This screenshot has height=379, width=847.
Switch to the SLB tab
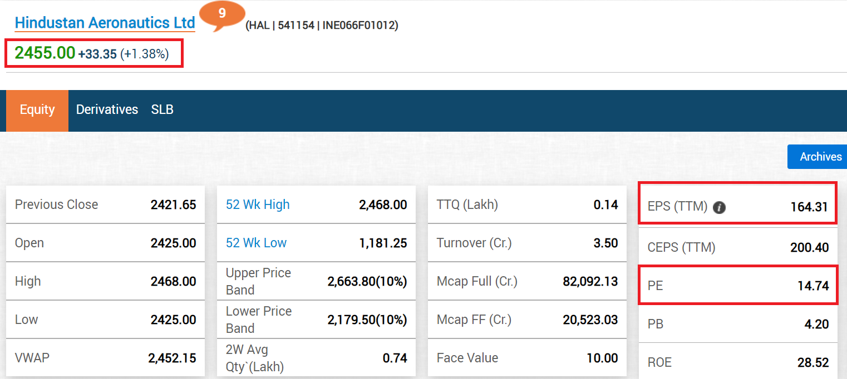pyautogui.click(x=162, y=110)
